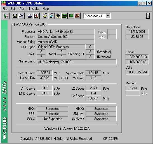Click the VGA value 10DE:0150.A4
153x144 pixels.
pyautogui.click(x=137, y=72)
